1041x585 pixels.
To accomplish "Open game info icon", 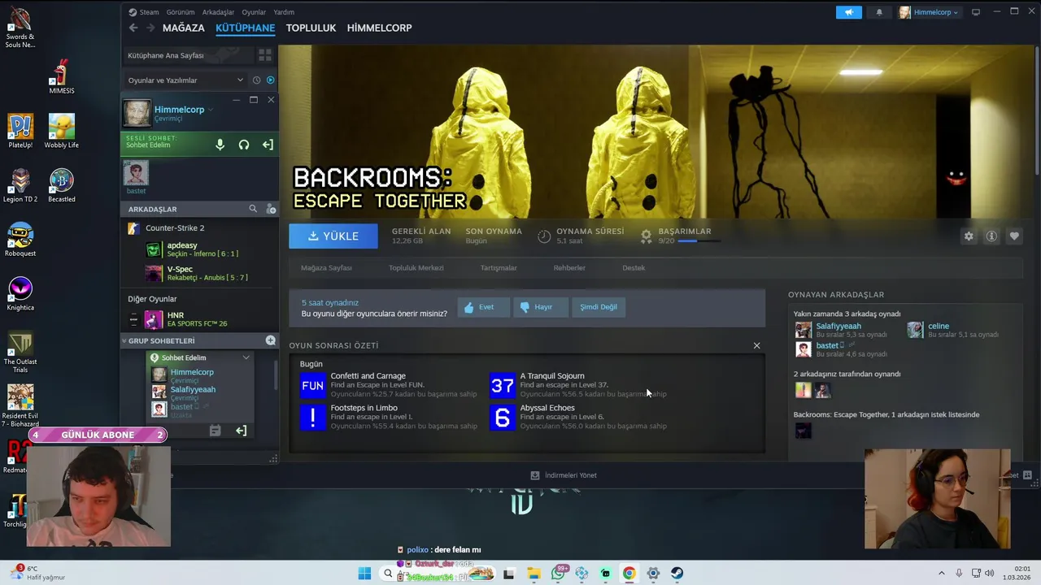I will [x=991, y=236].
